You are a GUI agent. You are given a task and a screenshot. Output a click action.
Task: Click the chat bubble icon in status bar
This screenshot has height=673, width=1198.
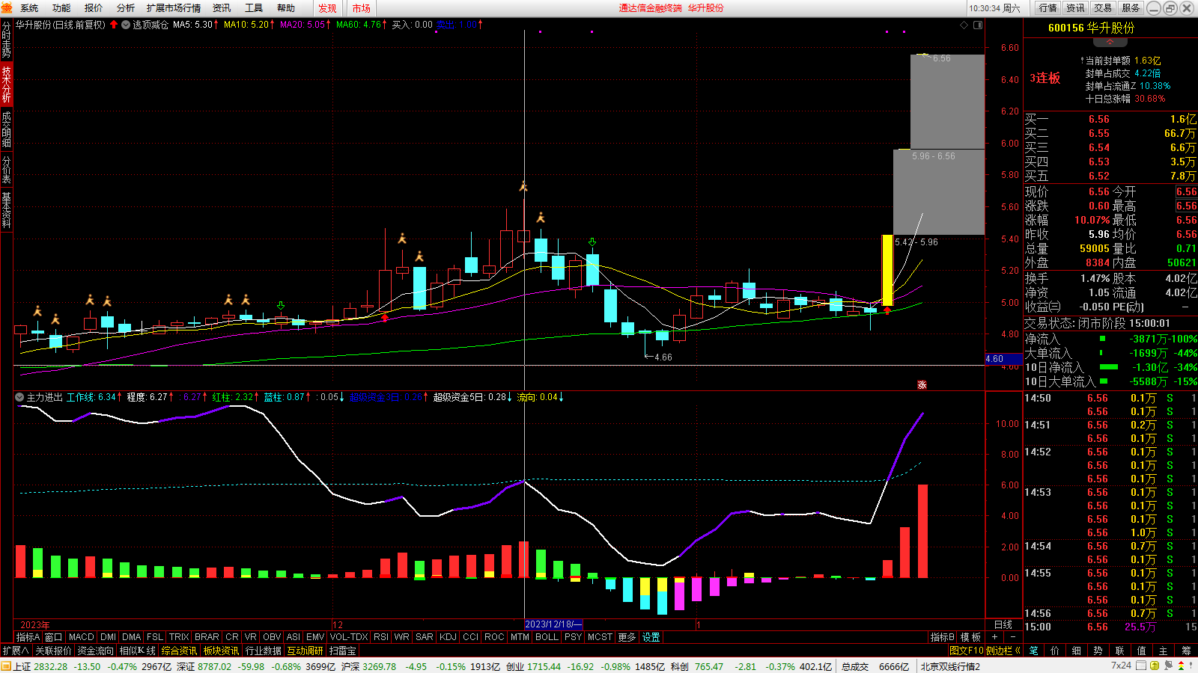pos(1168,666)
